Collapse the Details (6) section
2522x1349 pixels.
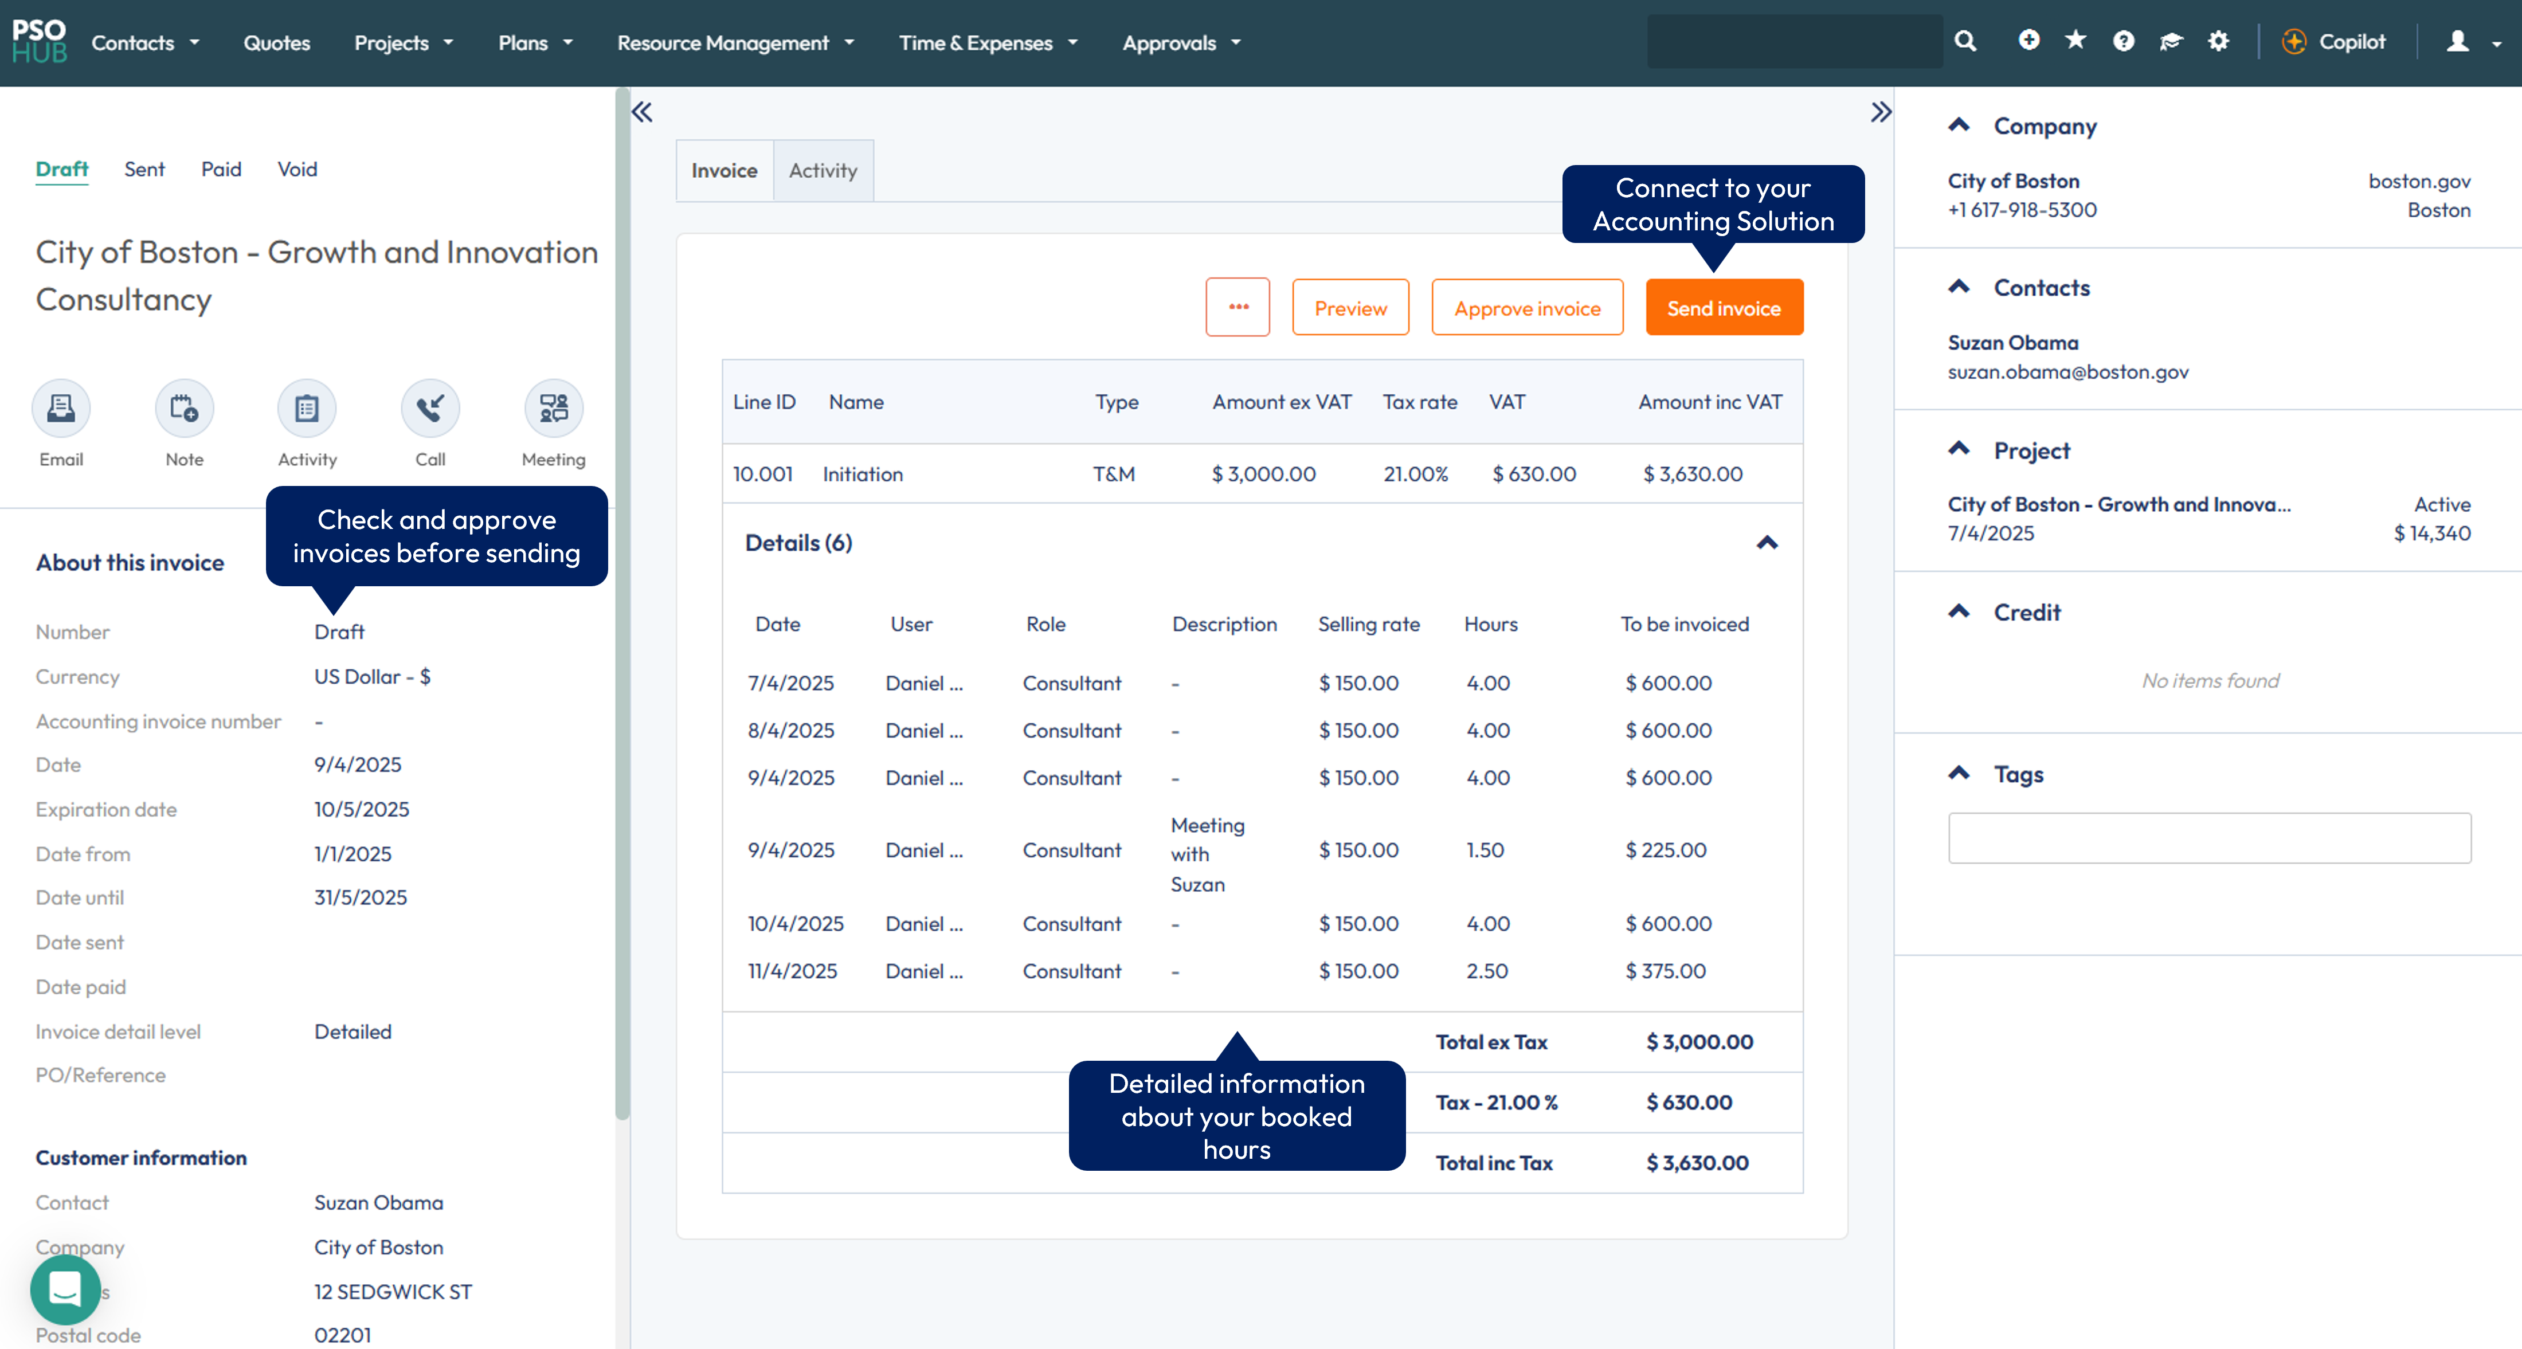tap(1766, 543)
